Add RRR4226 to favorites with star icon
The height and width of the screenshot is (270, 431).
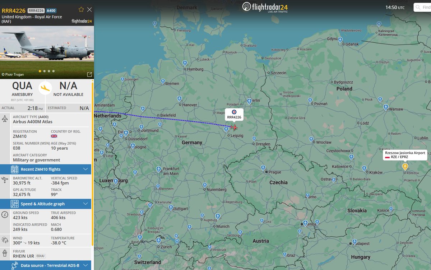81,9
